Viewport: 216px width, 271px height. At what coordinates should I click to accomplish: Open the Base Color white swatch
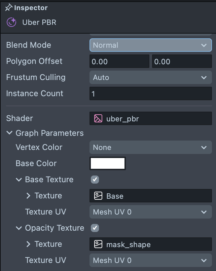pos(108,163)
